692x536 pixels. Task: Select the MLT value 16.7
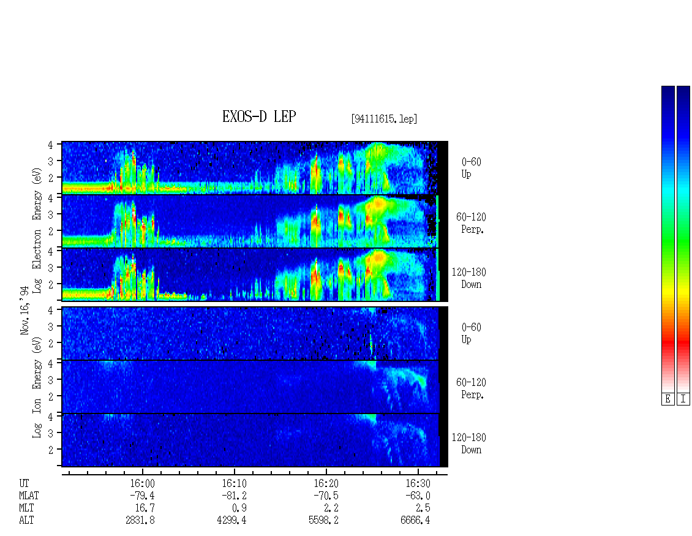tap(145, 508)
